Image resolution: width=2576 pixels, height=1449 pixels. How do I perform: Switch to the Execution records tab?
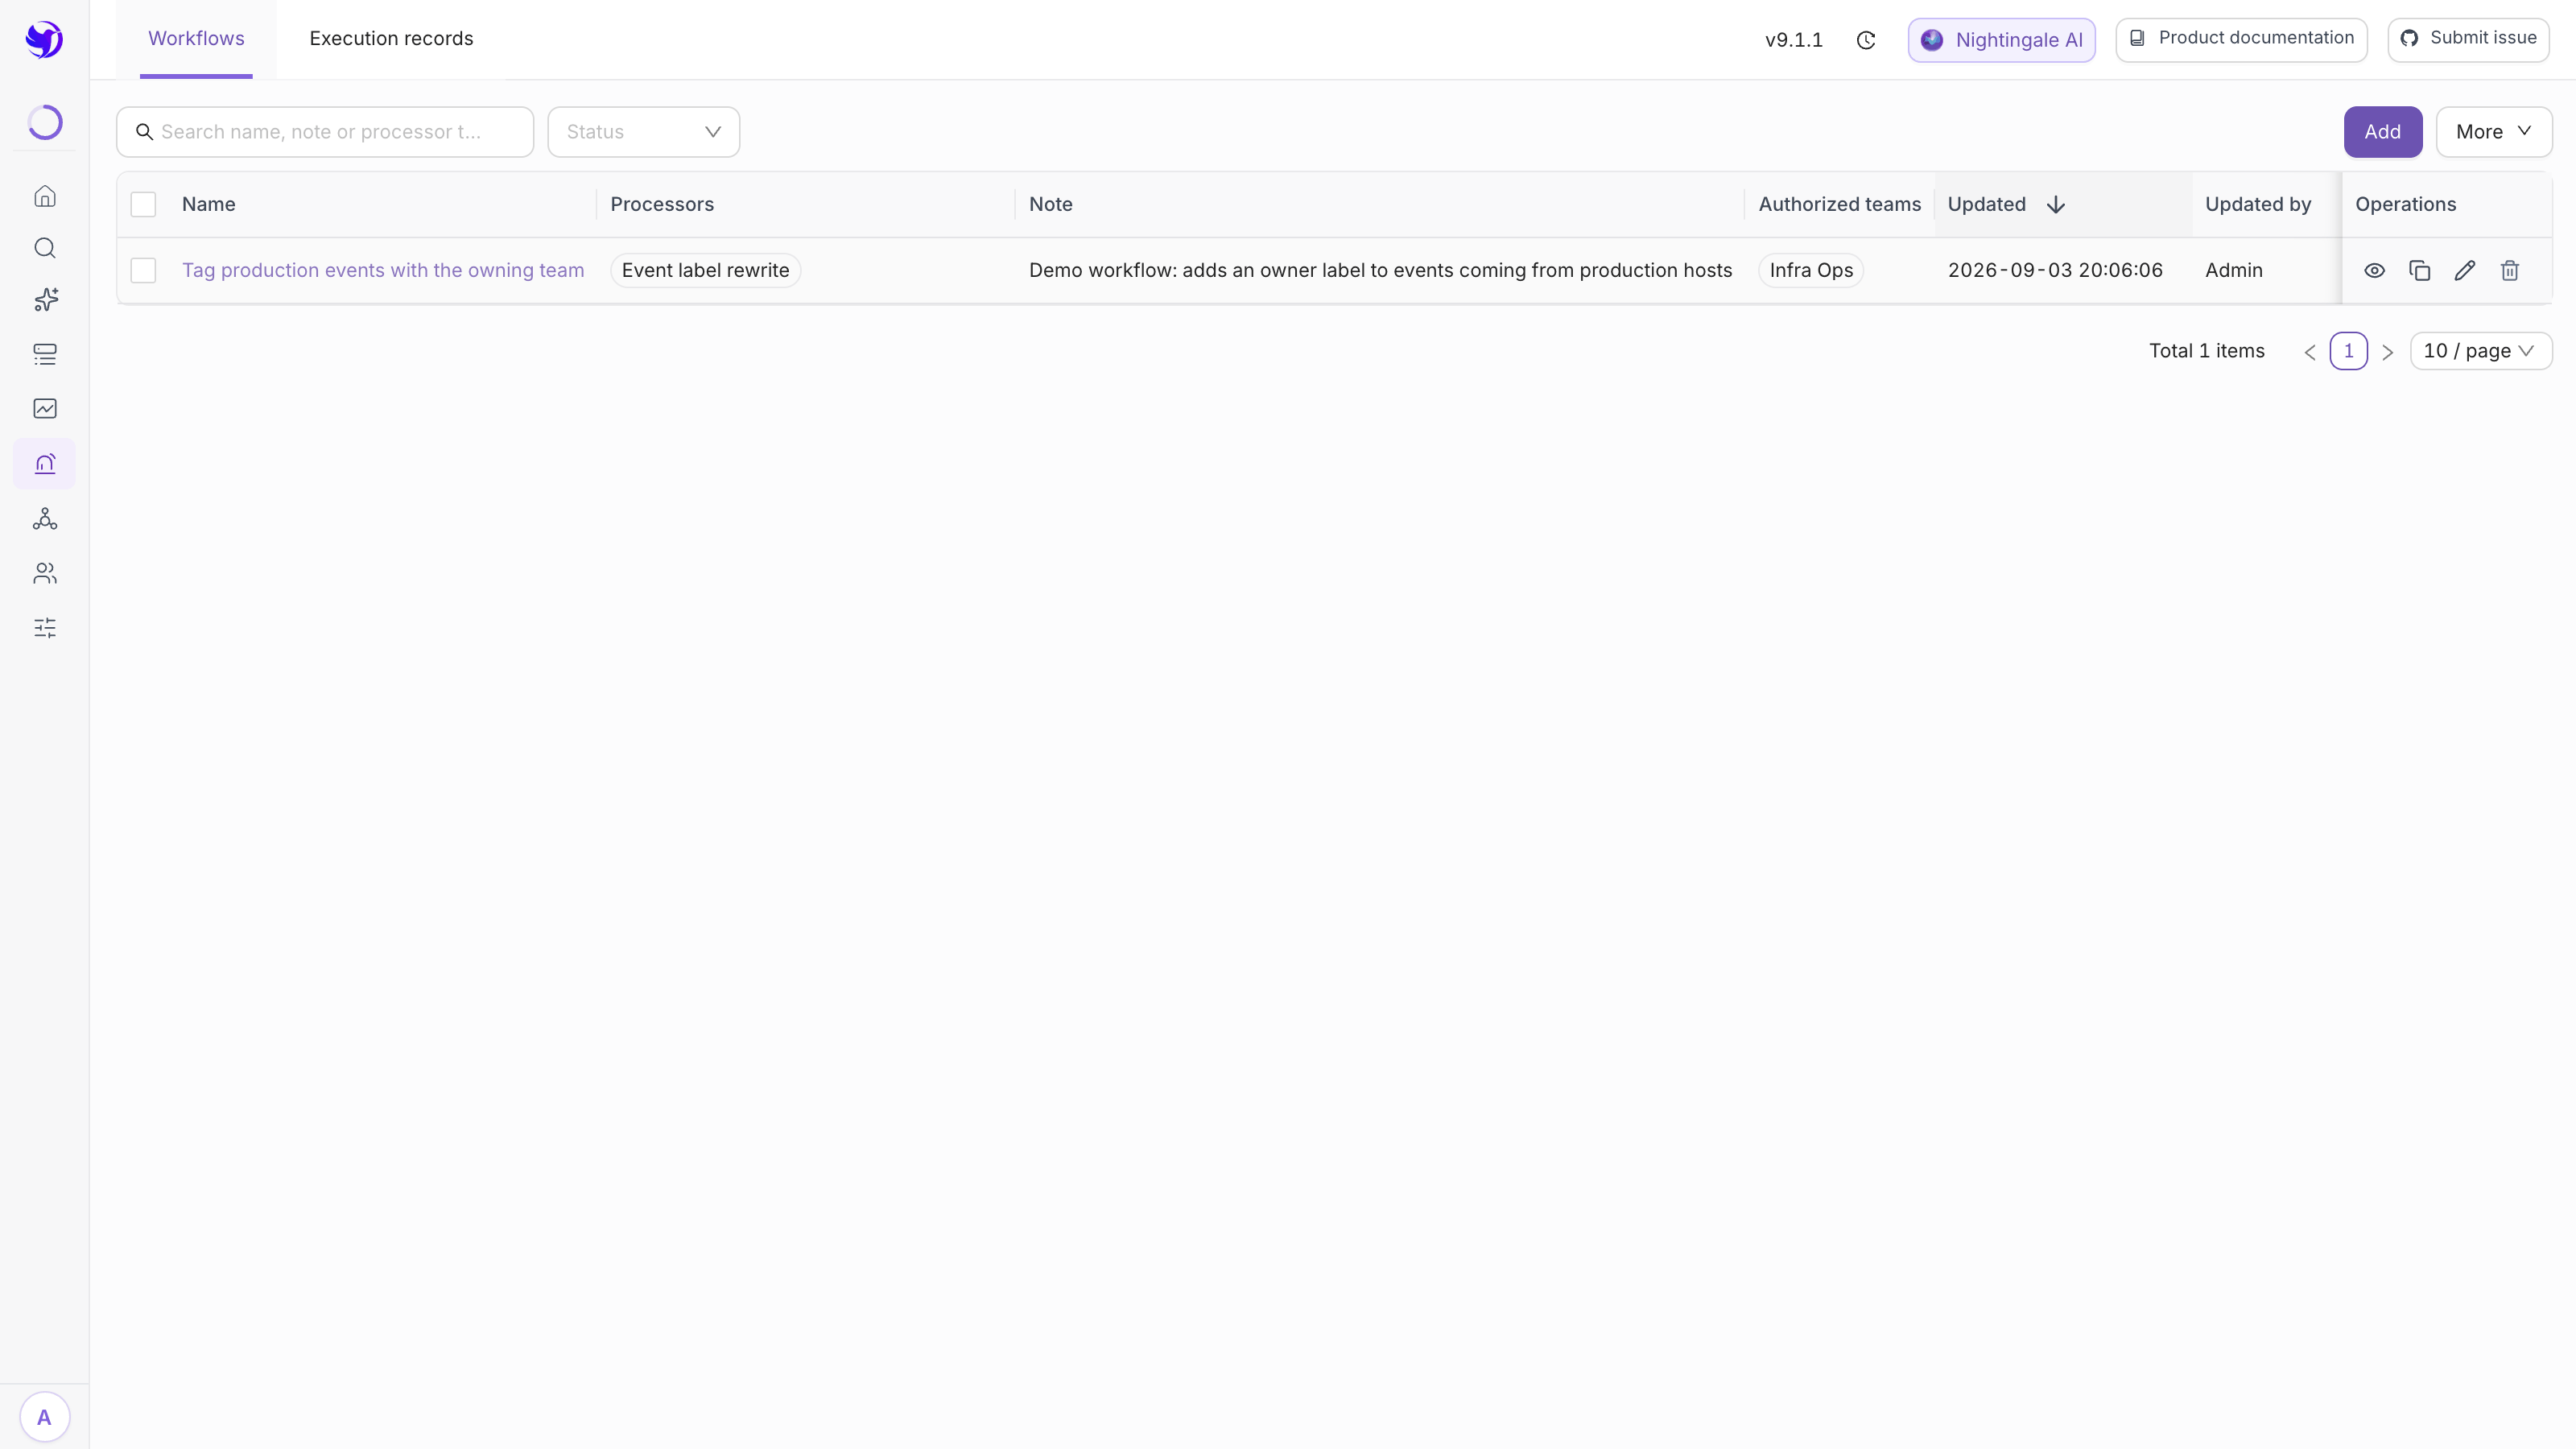(391, 38)
